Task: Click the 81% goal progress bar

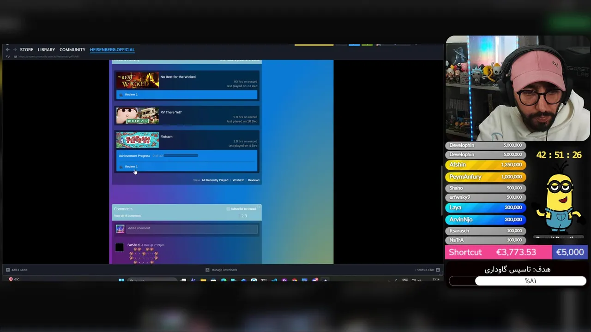Action: (x=518, y=281)
